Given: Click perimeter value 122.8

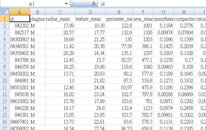Looking at the screenshot, I should (119, 25).
